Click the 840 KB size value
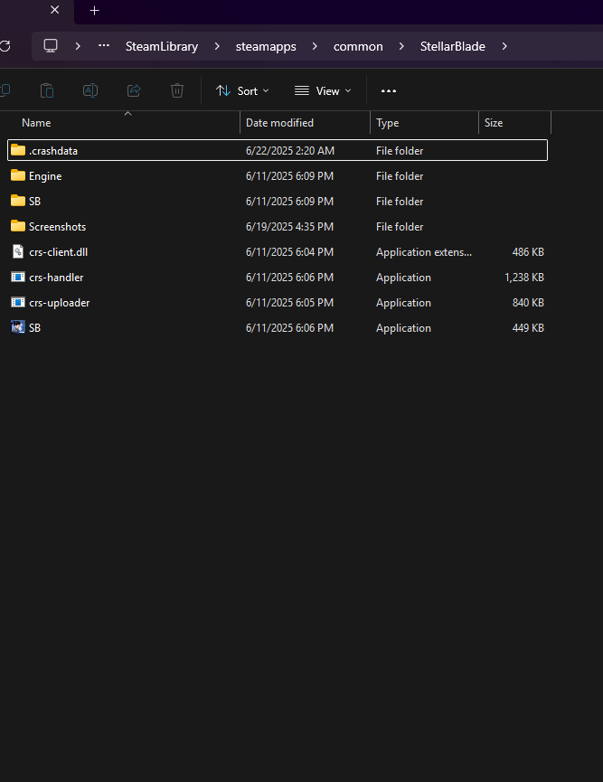603x782 pixels. (x=528, y=303)
